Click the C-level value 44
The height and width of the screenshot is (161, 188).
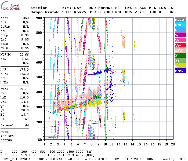click(x=27, y=125)
